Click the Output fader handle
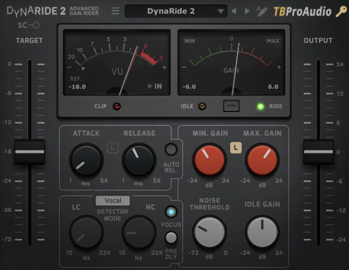349x270 pixels. point(318,152)
